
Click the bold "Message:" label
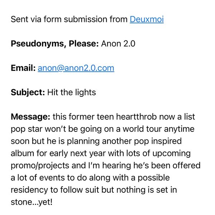coord(31,117)
